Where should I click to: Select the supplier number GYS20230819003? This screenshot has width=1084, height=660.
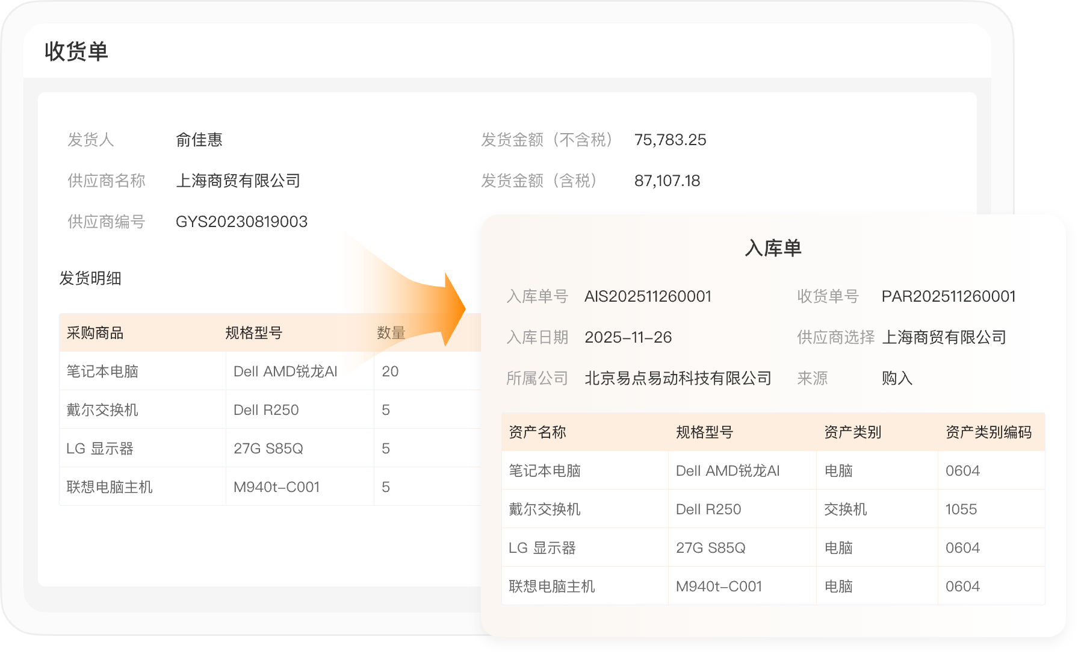[x=241, y=222]
